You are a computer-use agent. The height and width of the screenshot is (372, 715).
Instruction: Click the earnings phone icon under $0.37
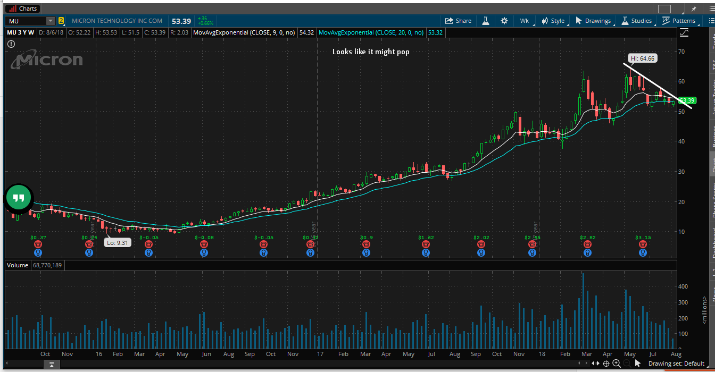pyautogui.click(x=38, y=244)
